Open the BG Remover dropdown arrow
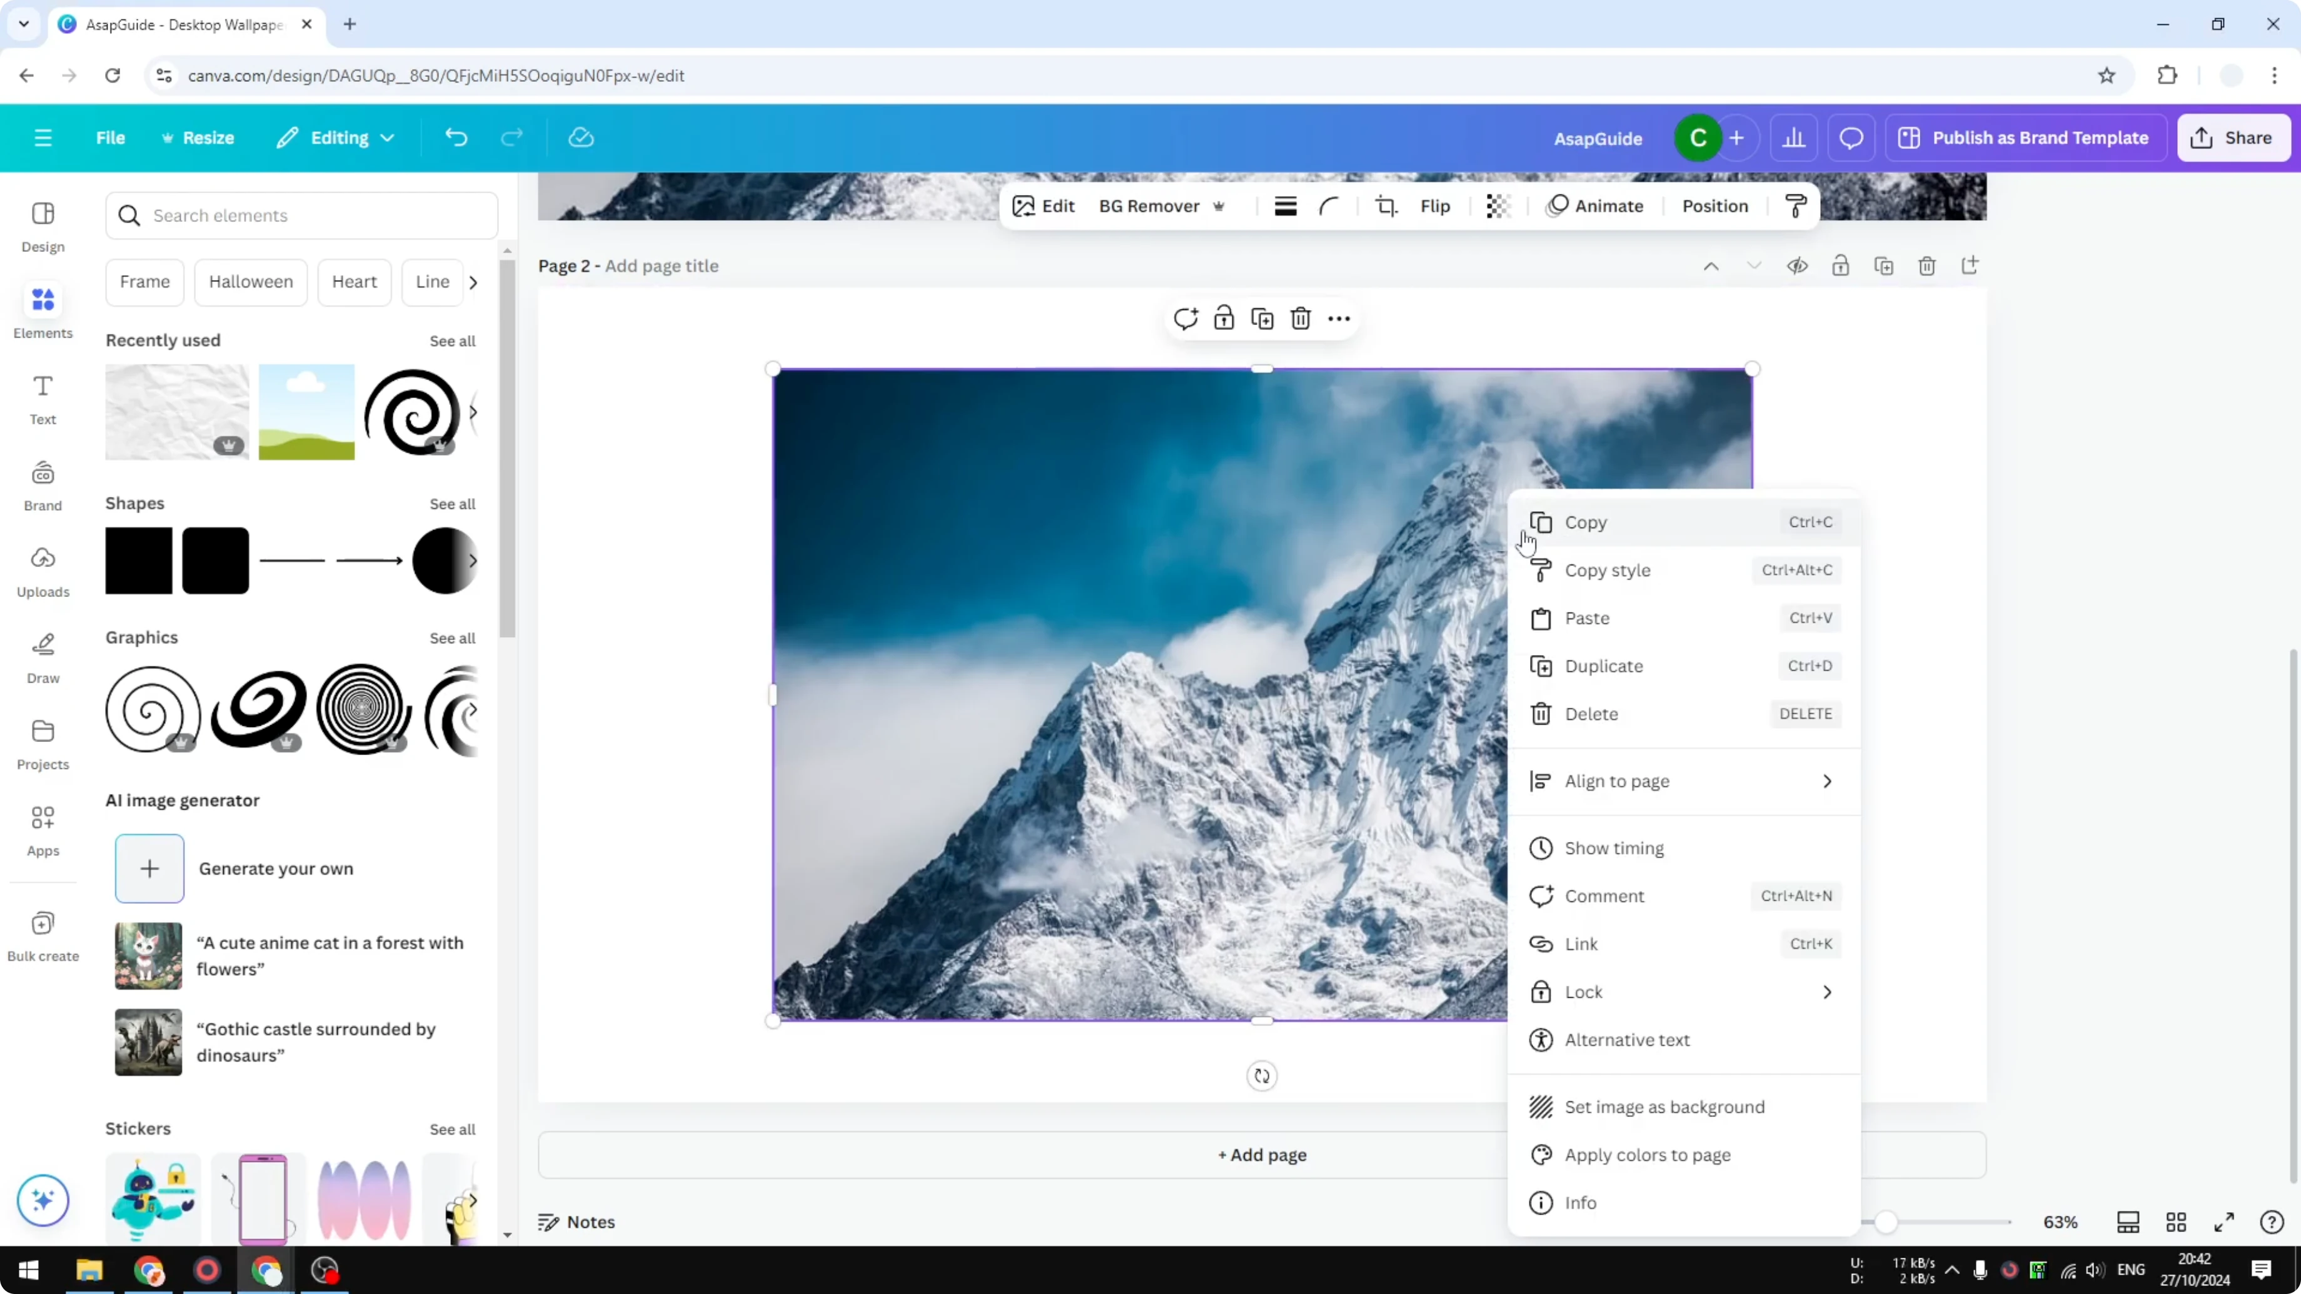Viewport: 2301px width, 1294px height. tap(1220, 206)
